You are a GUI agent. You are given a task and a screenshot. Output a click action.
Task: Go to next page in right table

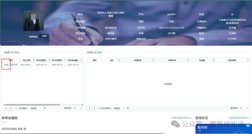click(x=94, y=108)
